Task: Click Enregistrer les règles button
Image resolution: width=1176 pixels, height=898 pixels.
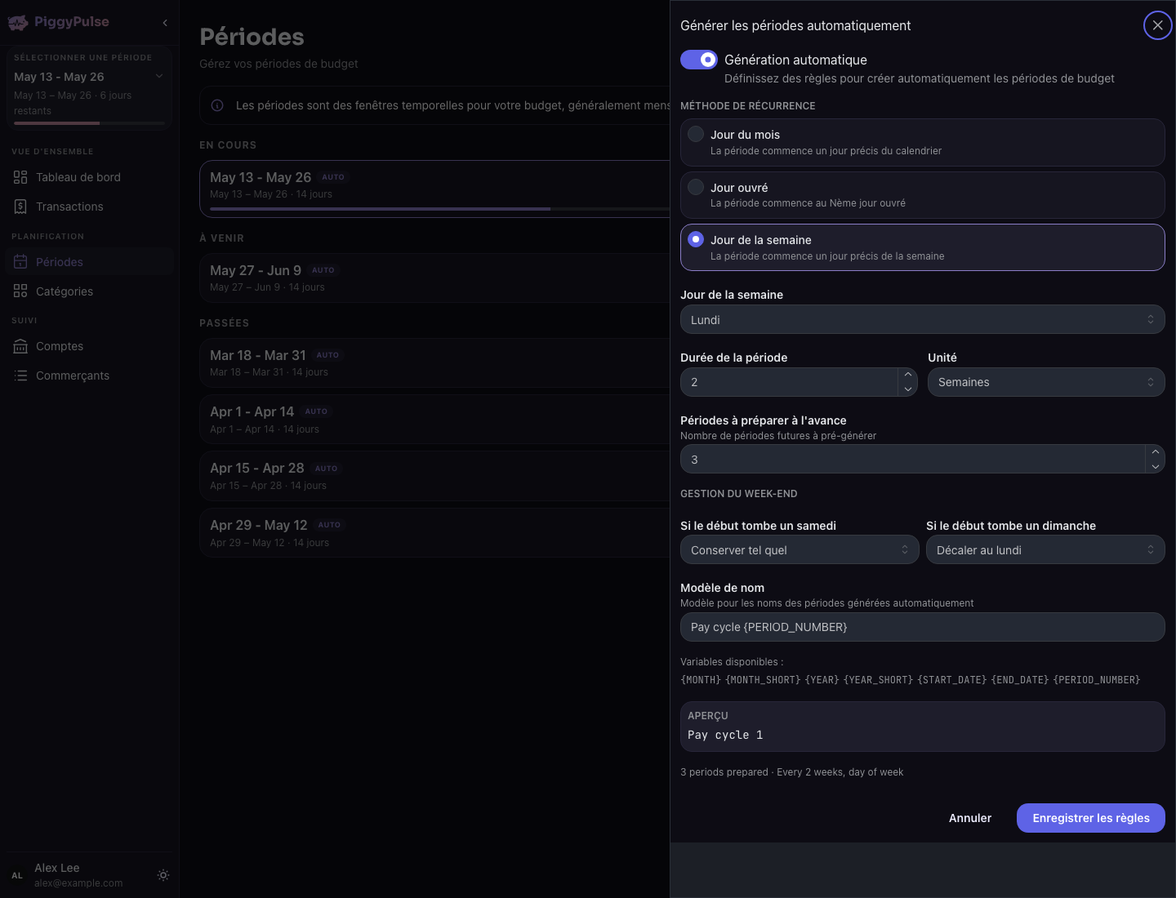Action: [1091, 818]
